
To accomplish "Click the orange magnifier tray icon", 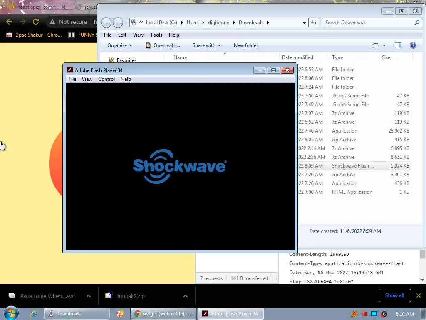I will point(354,314).
